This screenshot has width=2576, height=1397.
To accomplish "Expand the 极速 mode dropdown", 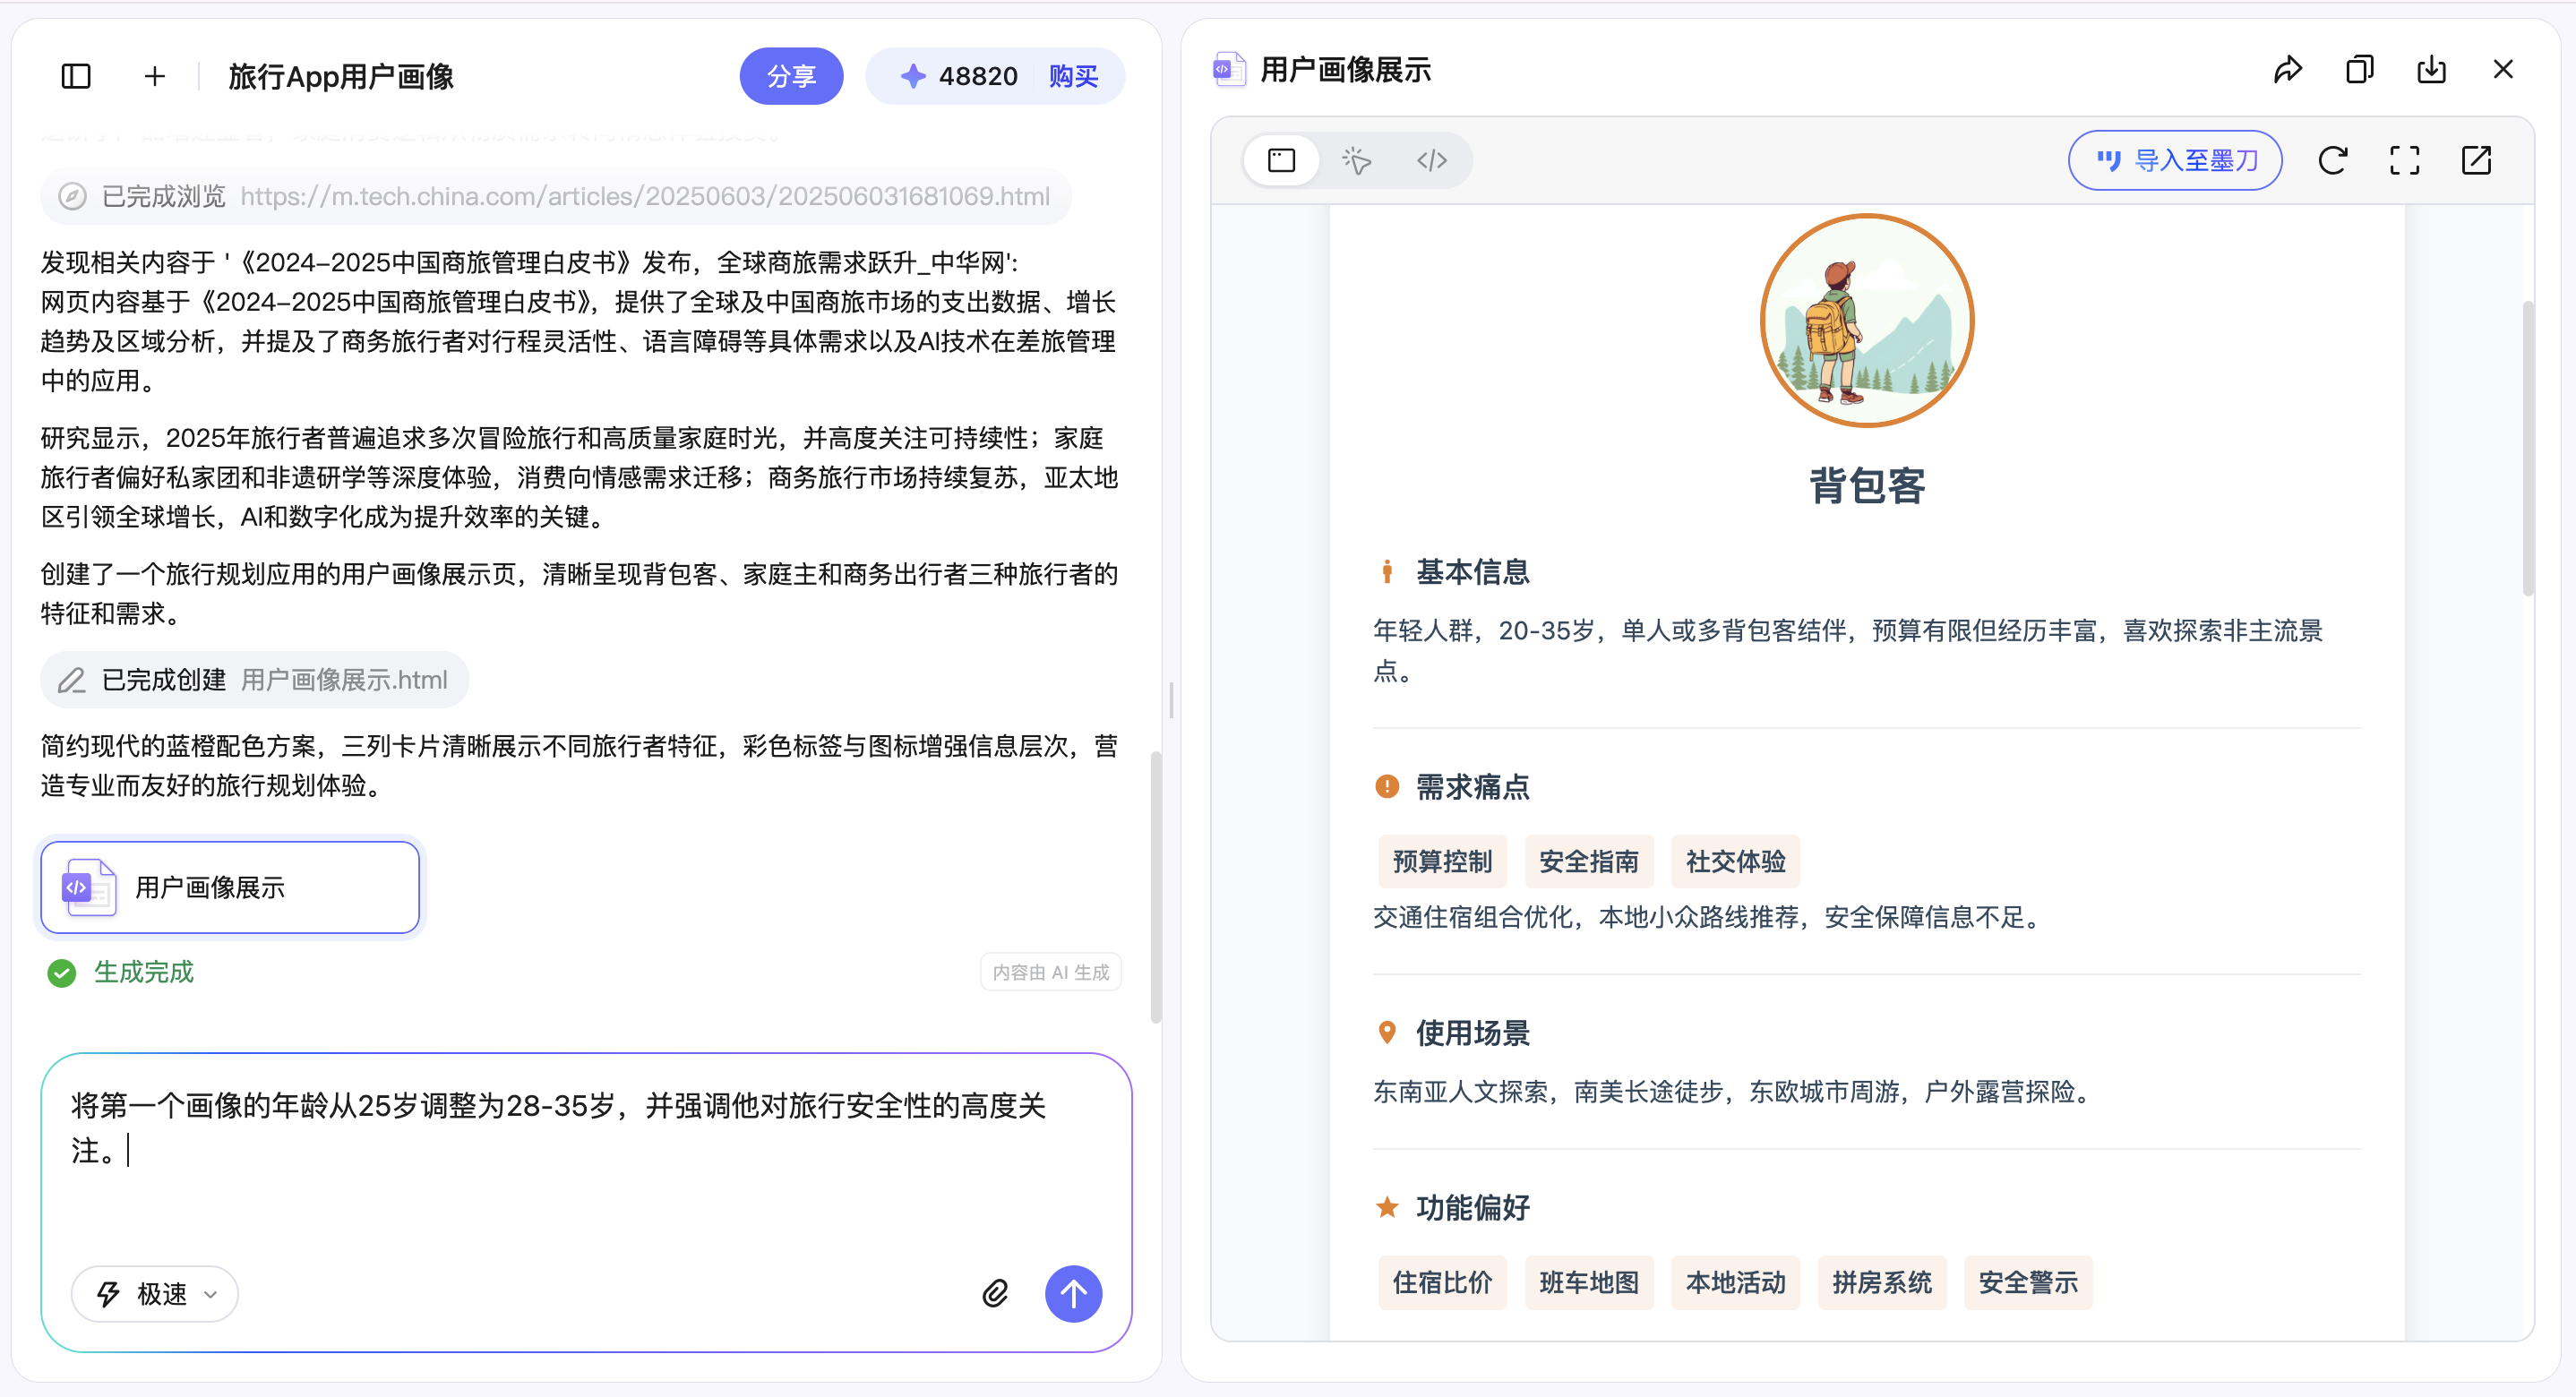I will (x=155, y=1293).
